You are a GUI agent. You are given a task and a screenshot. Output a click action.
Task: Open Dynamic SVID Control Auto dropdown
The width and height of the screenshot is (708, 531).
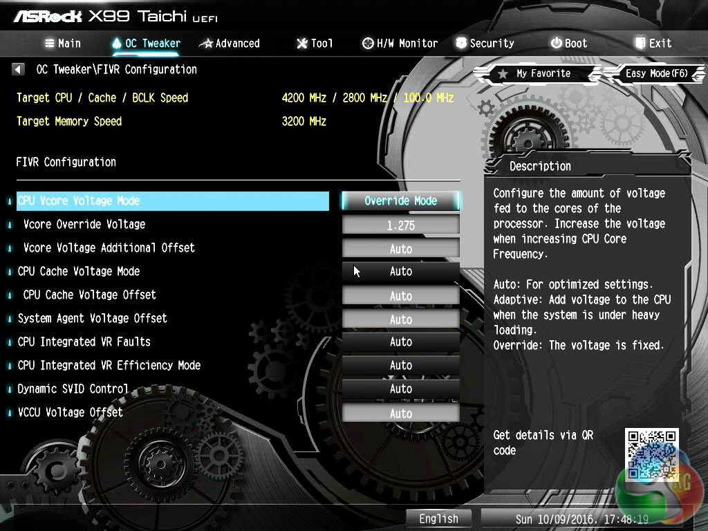click(x=400, y=389)
